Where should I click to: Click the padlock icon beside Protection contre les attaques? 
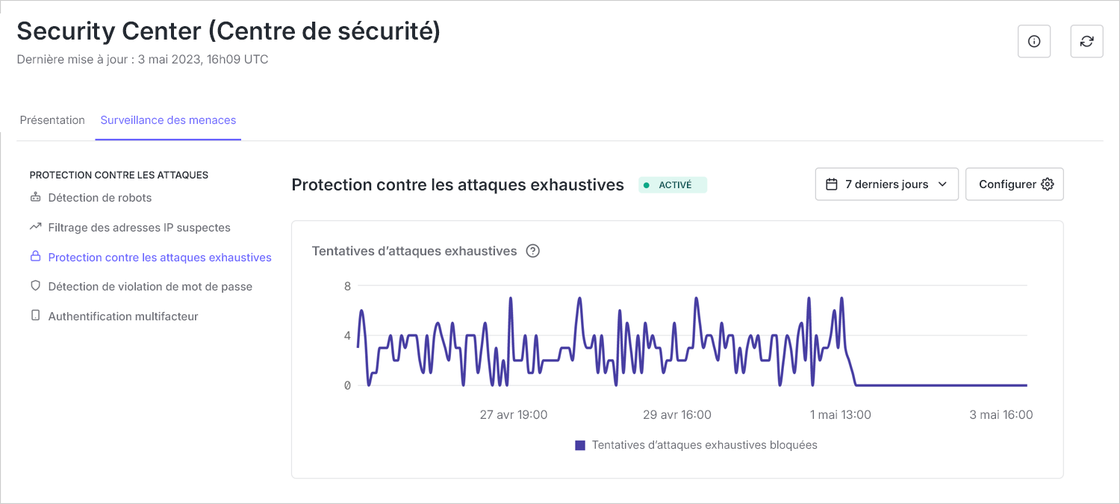pyautogui.click(x=35, y=257)
